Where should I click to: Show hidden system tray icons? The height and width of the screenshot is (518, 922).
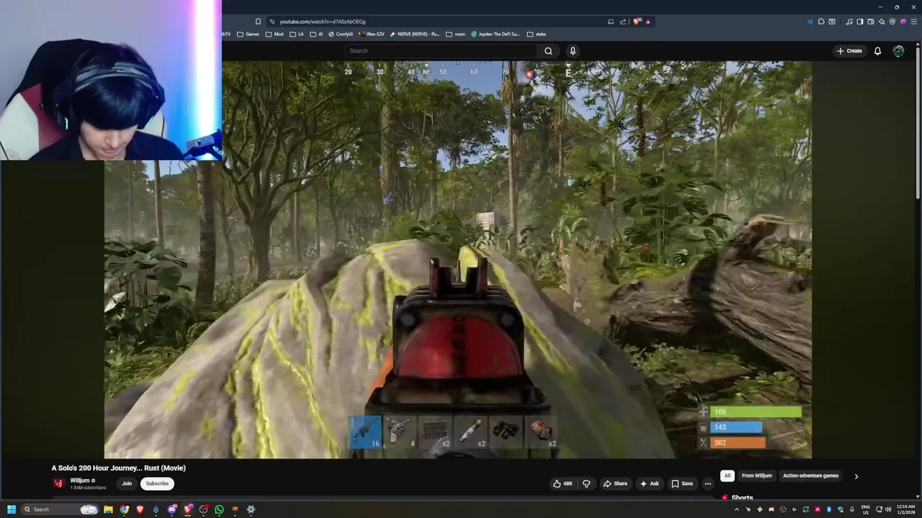coord(737,509)
